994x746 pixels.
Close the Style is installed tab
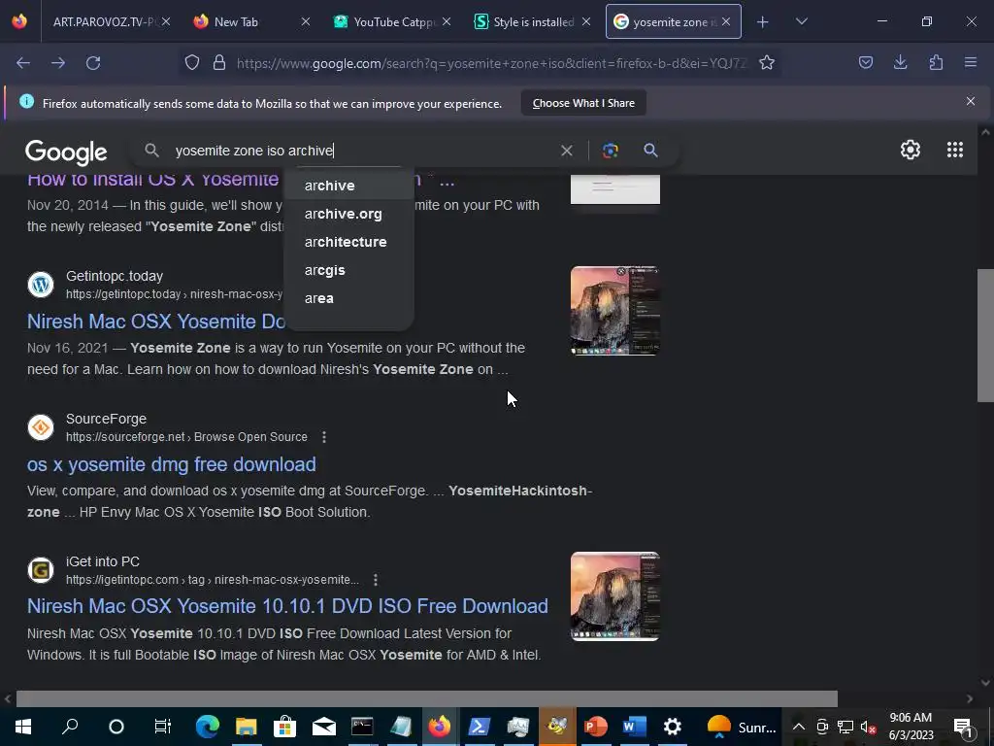(586, 21)
